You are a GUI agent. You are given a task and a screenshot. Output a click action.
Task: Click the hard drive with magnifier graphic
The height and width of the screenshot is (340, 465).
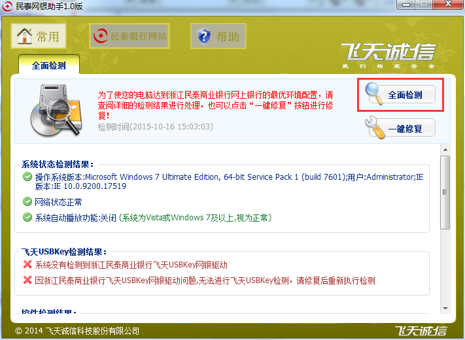point(56,110)
